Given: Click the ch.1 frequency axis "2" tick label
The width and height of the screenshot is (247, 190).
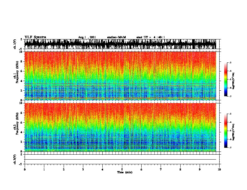Looking at the screenshot, I should pos(22,90).
